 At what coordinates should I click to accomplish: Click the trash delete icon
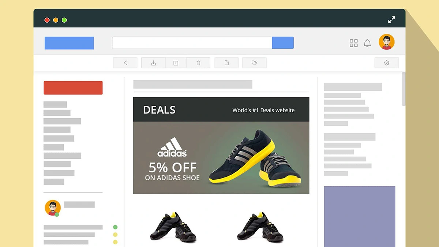(x=198, y=63)
